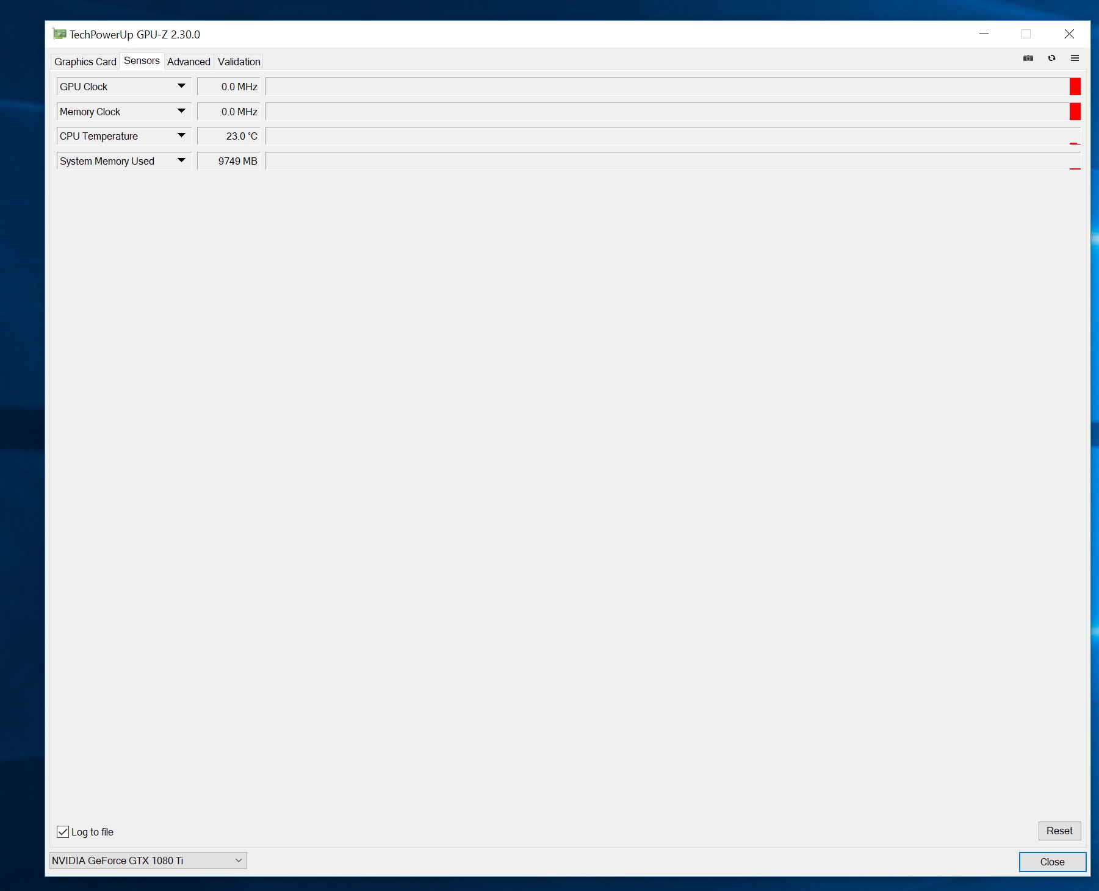Viewport: 1099px width, 891px height.
Task: Click the screenshot camera icon
Action: [1028, 59]
